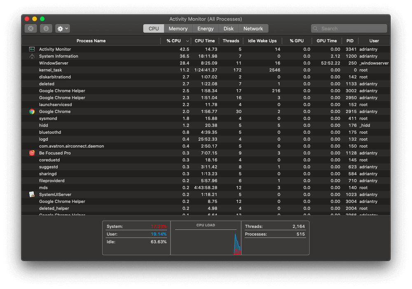Sort by % GPU column header
Viewport: 412px width, 289px height.
coord(297,41)
